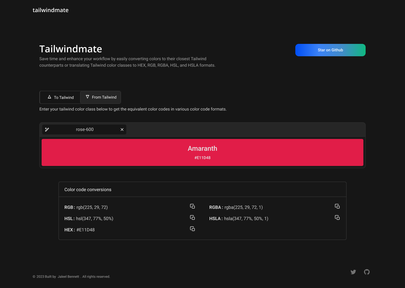405x288 pixels.
Task: Click the Tailwindmate page heading
Action: pos(71,49)
